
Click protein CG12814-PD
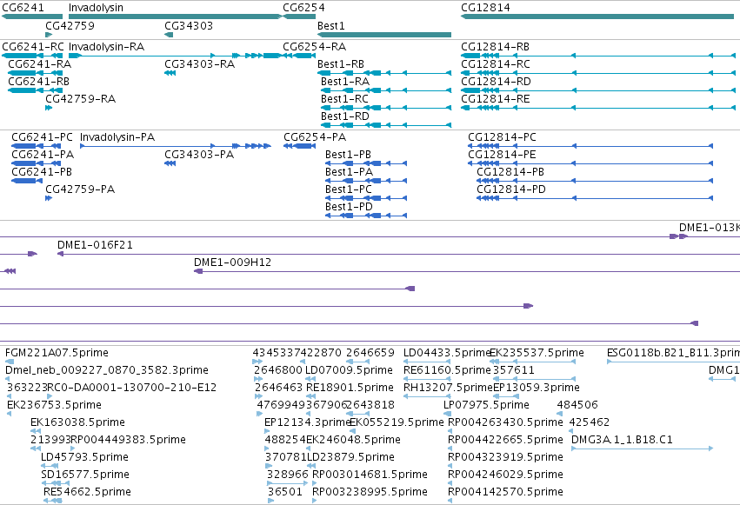(511, 189)
